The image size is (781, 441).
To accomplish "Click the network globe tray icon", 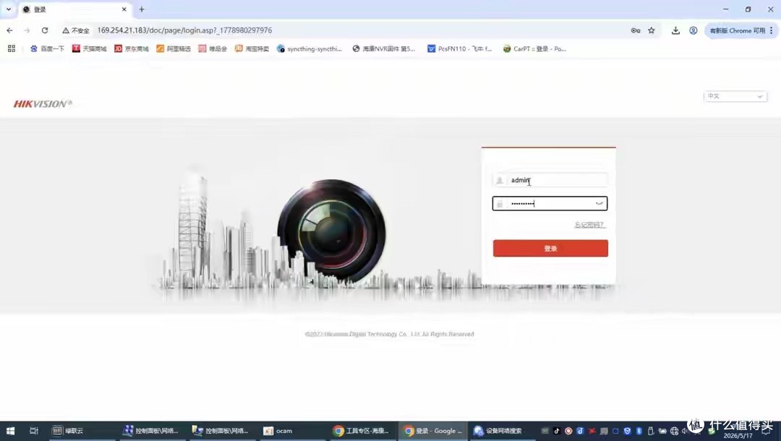I will [675, 431].
